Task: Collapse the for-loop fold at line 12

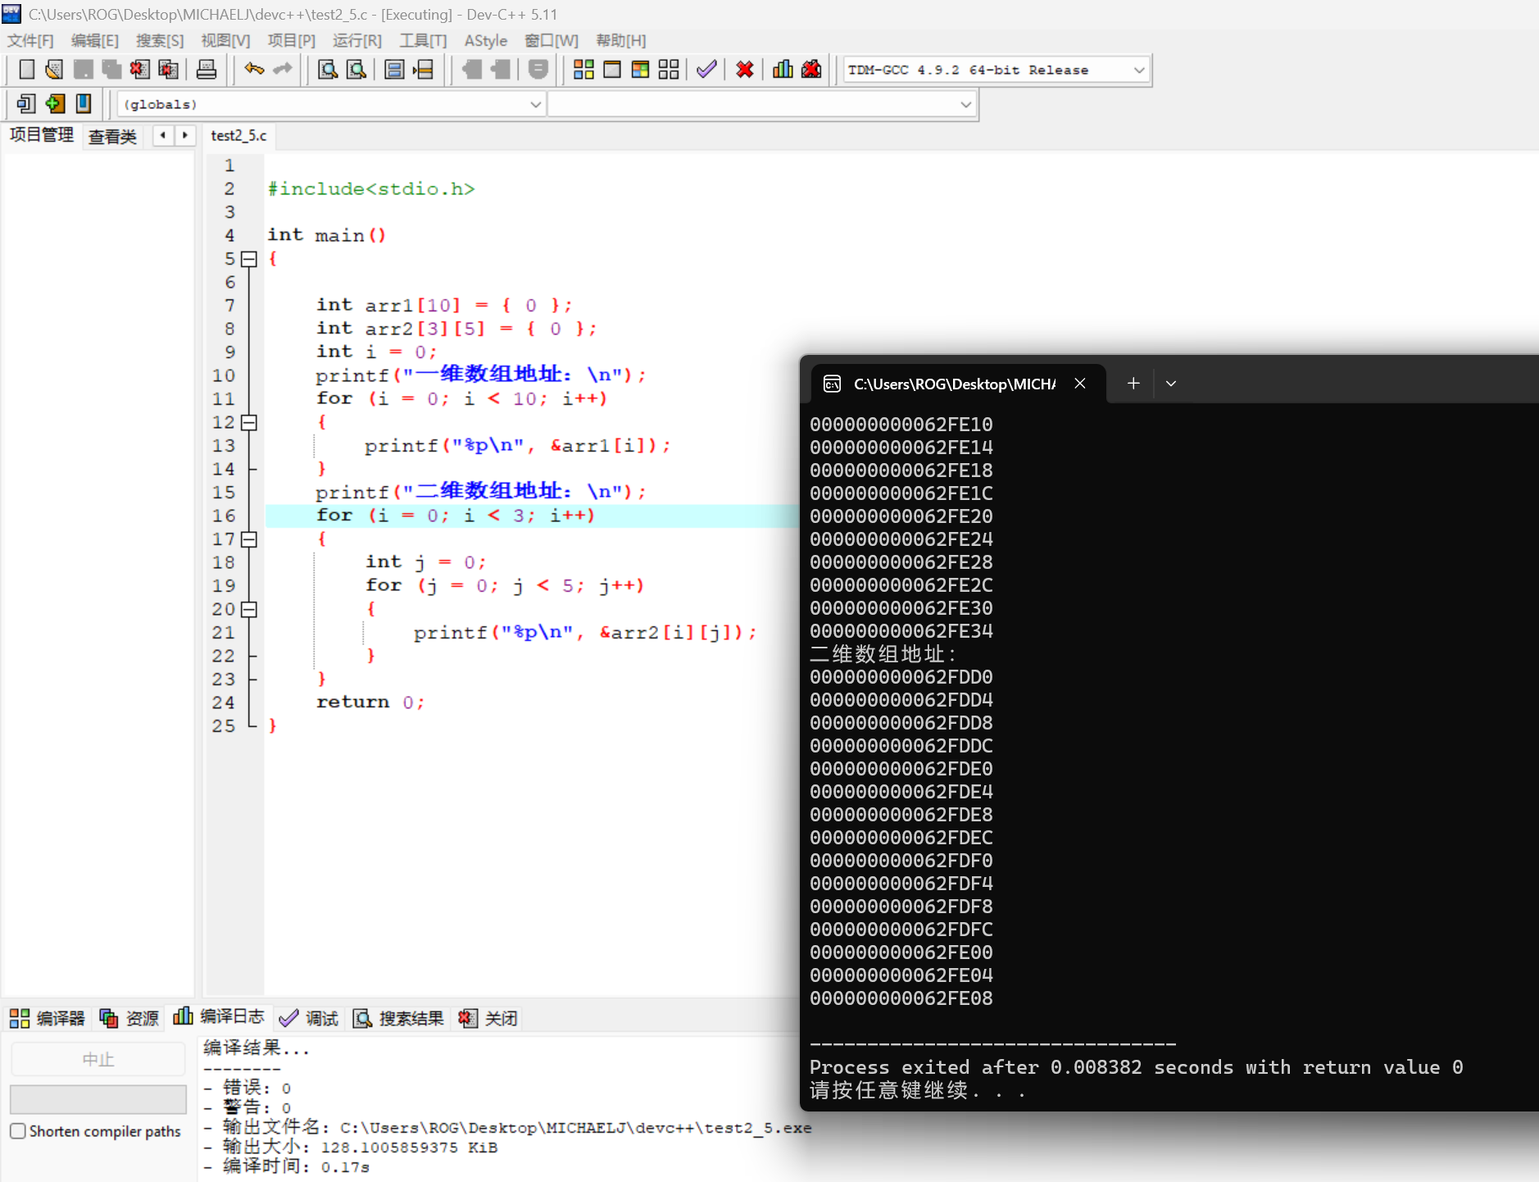Action: [249, 423]
